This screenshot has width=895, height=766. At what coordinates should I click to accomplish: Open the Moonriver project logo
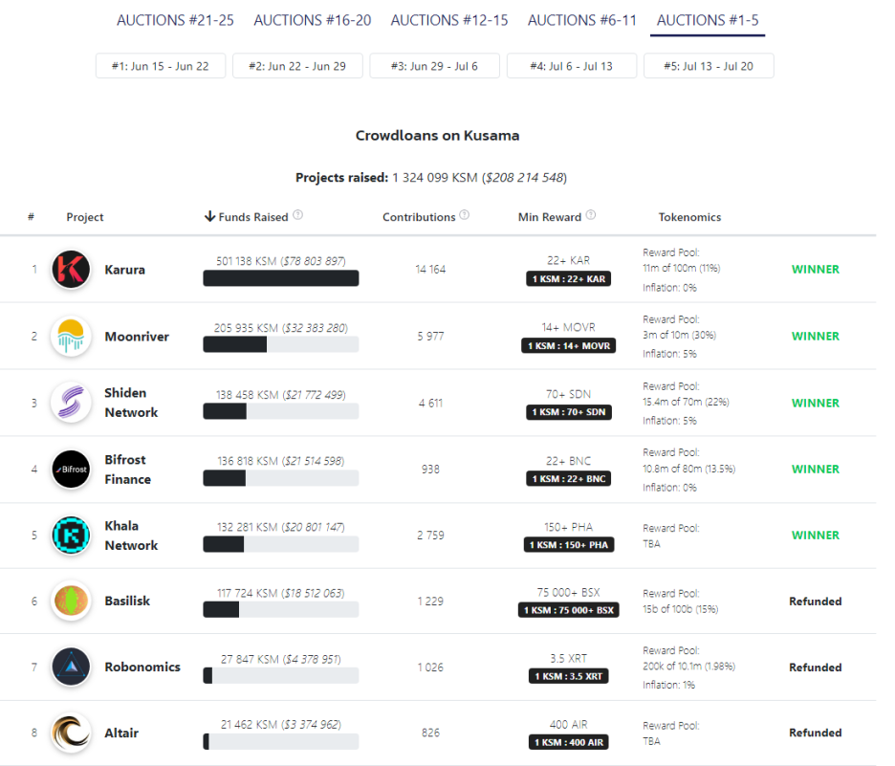coord(71,337)
